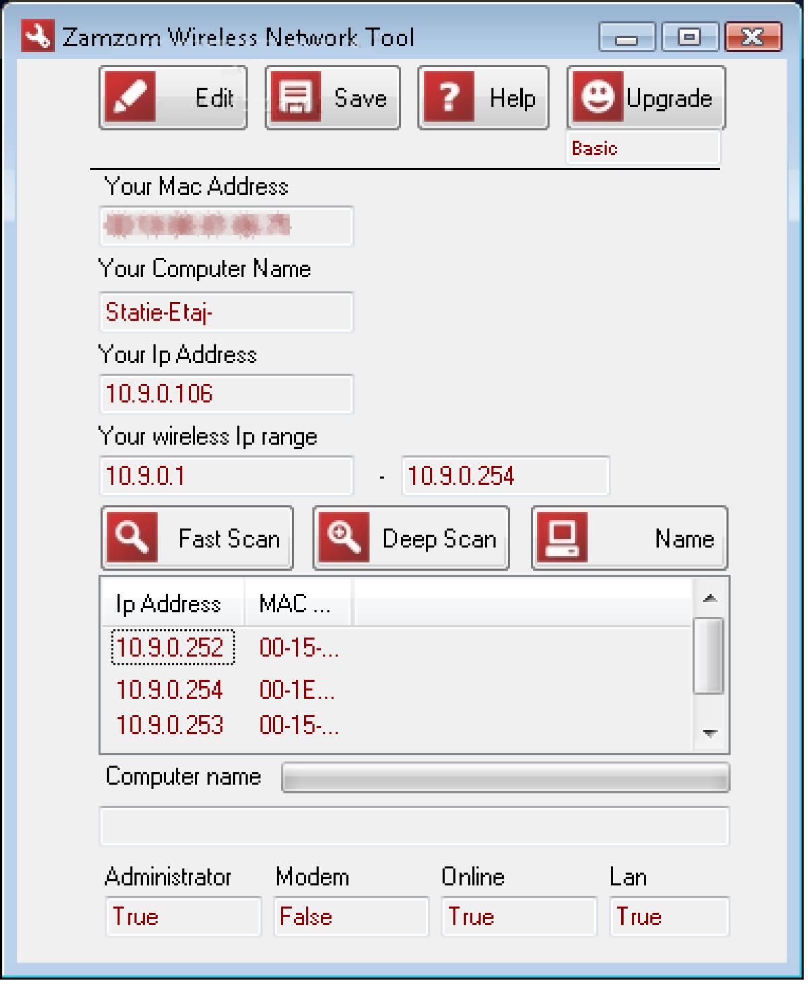Click the Basic license field
The image size is (808, 986).
point(643,147)
